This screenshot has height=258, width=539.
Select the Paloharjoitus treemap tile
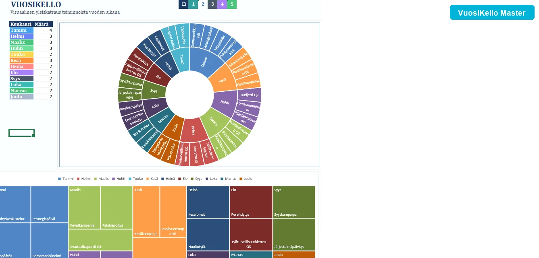click(117, 207)
